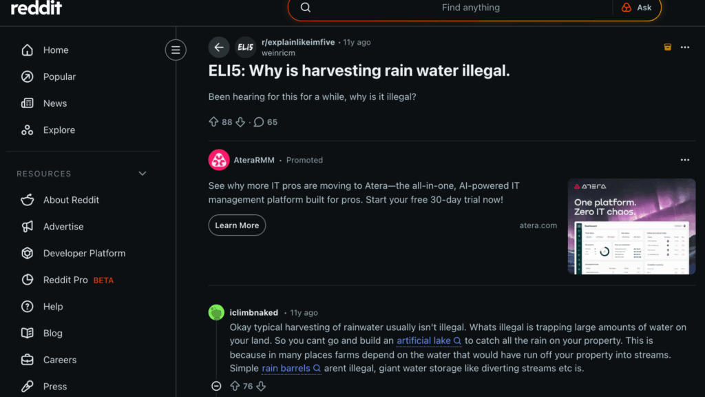This screenshot has width=705, height=397.
Task: Collapse the RESOURCES section chevron
Action: 142,173
